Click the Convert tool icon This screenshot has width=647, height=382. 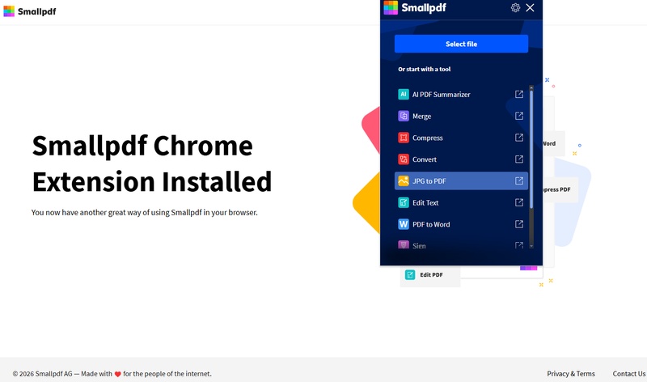tap(403, 159)
